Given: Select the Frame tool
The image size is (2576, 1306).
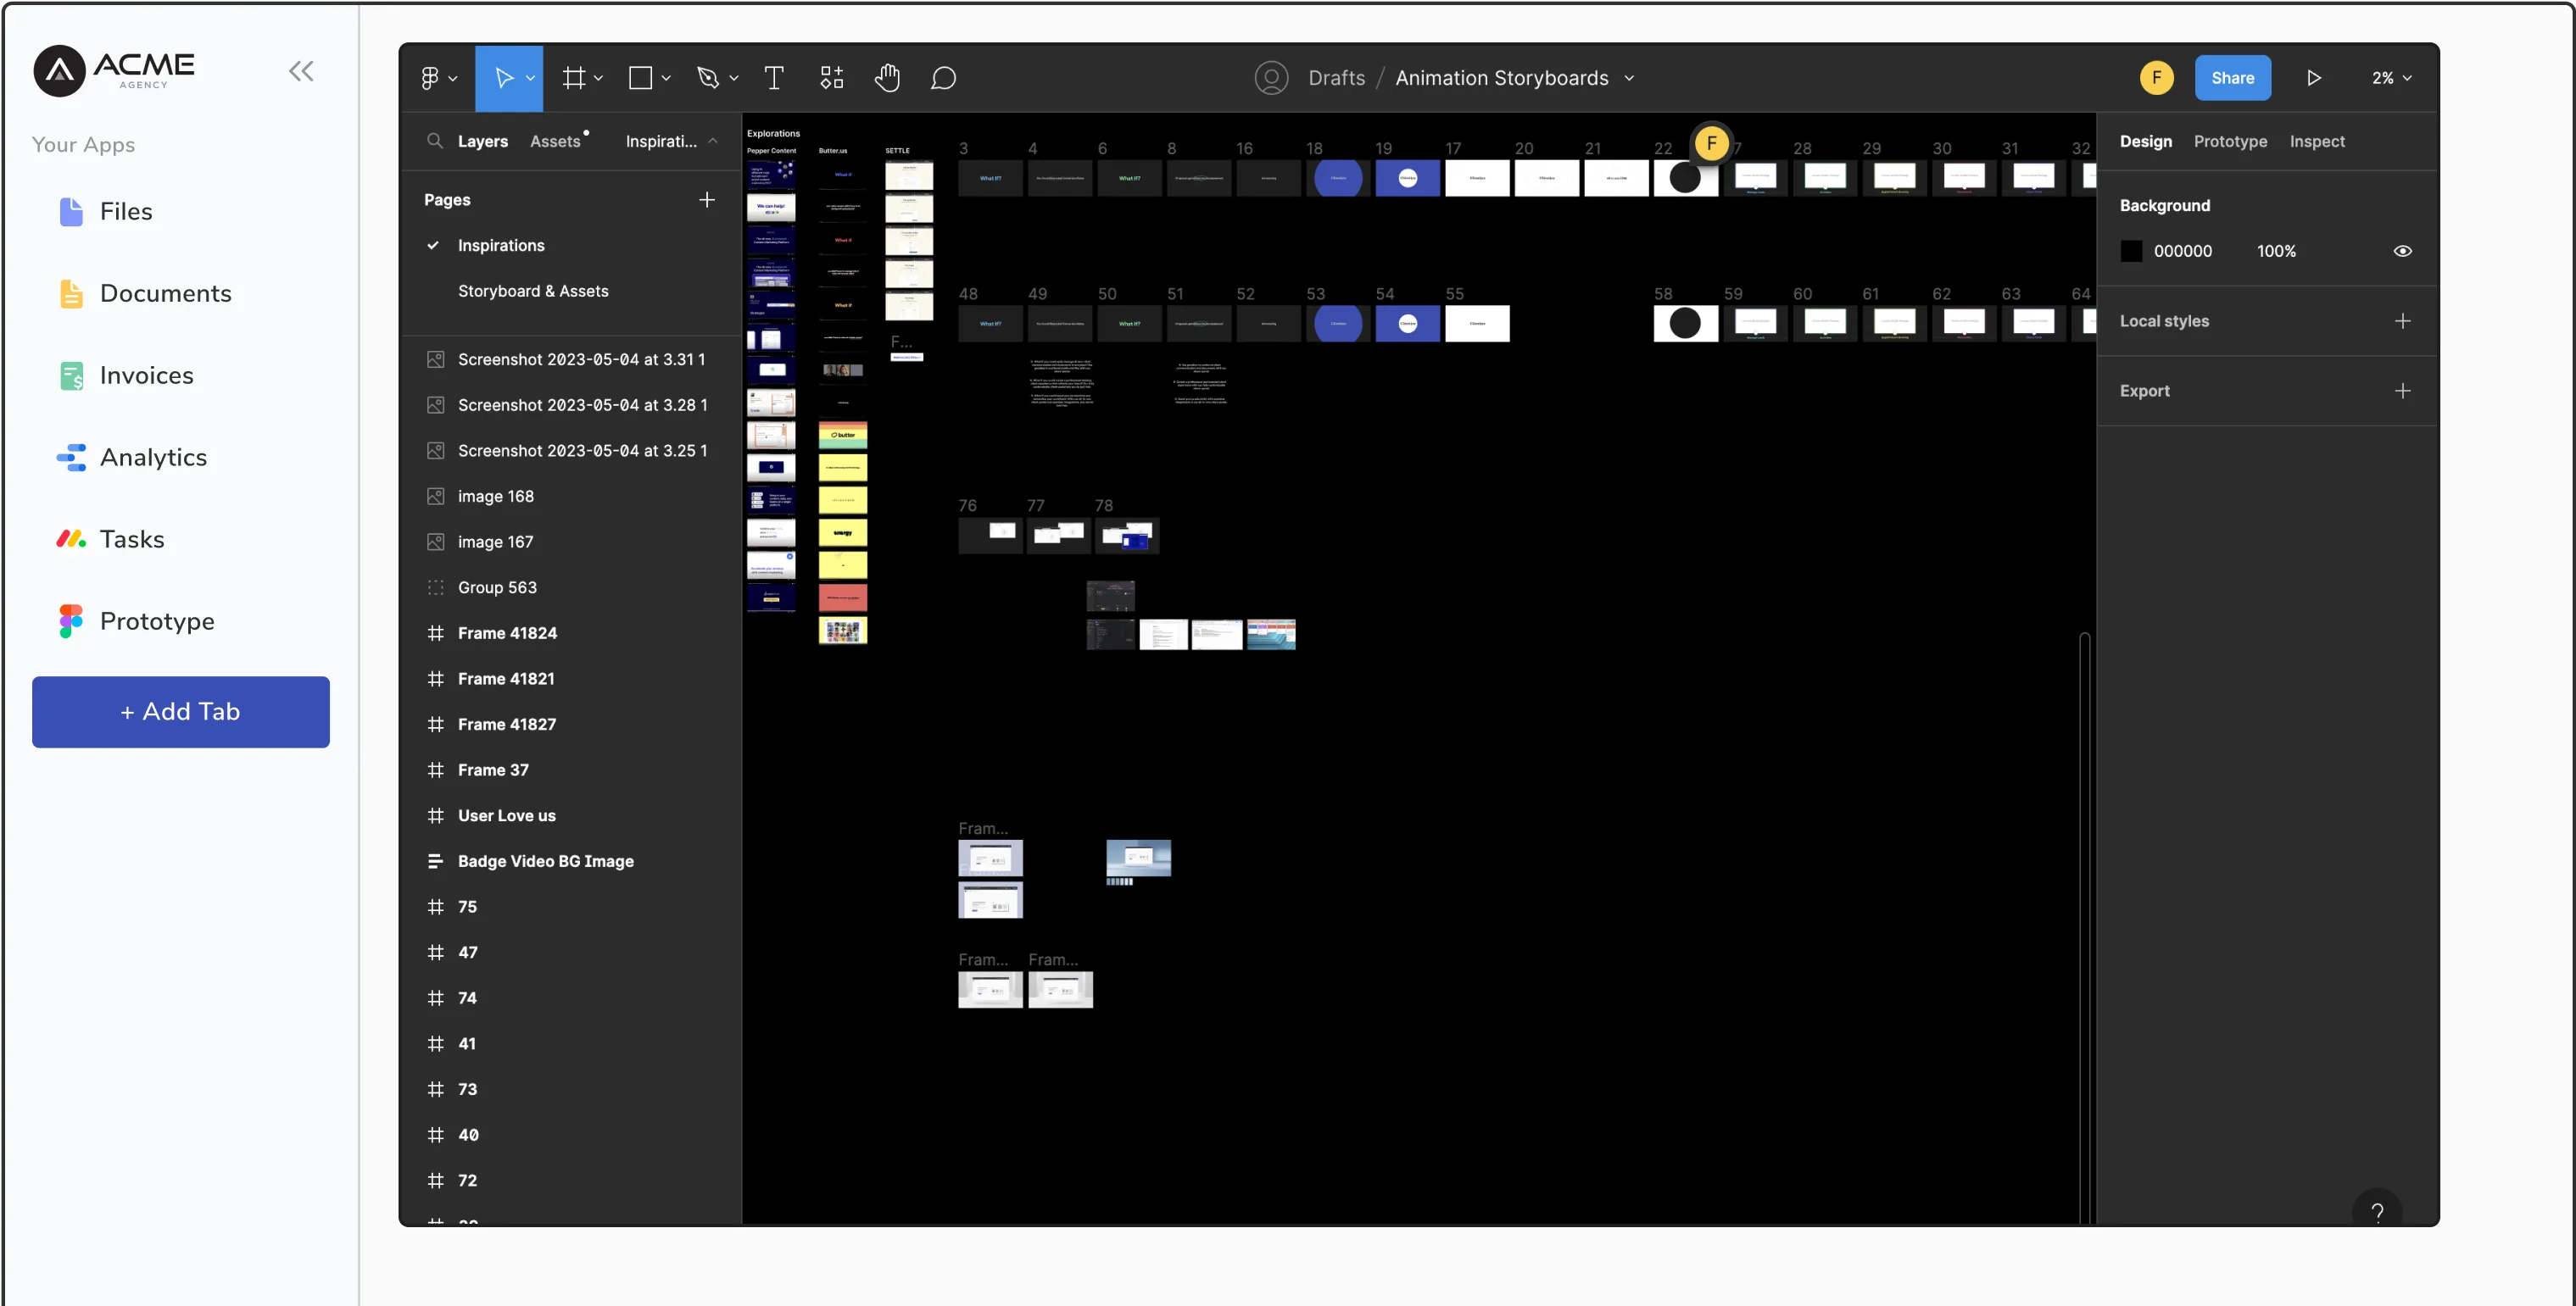Looking at the screenshot, I should point(573,78).
